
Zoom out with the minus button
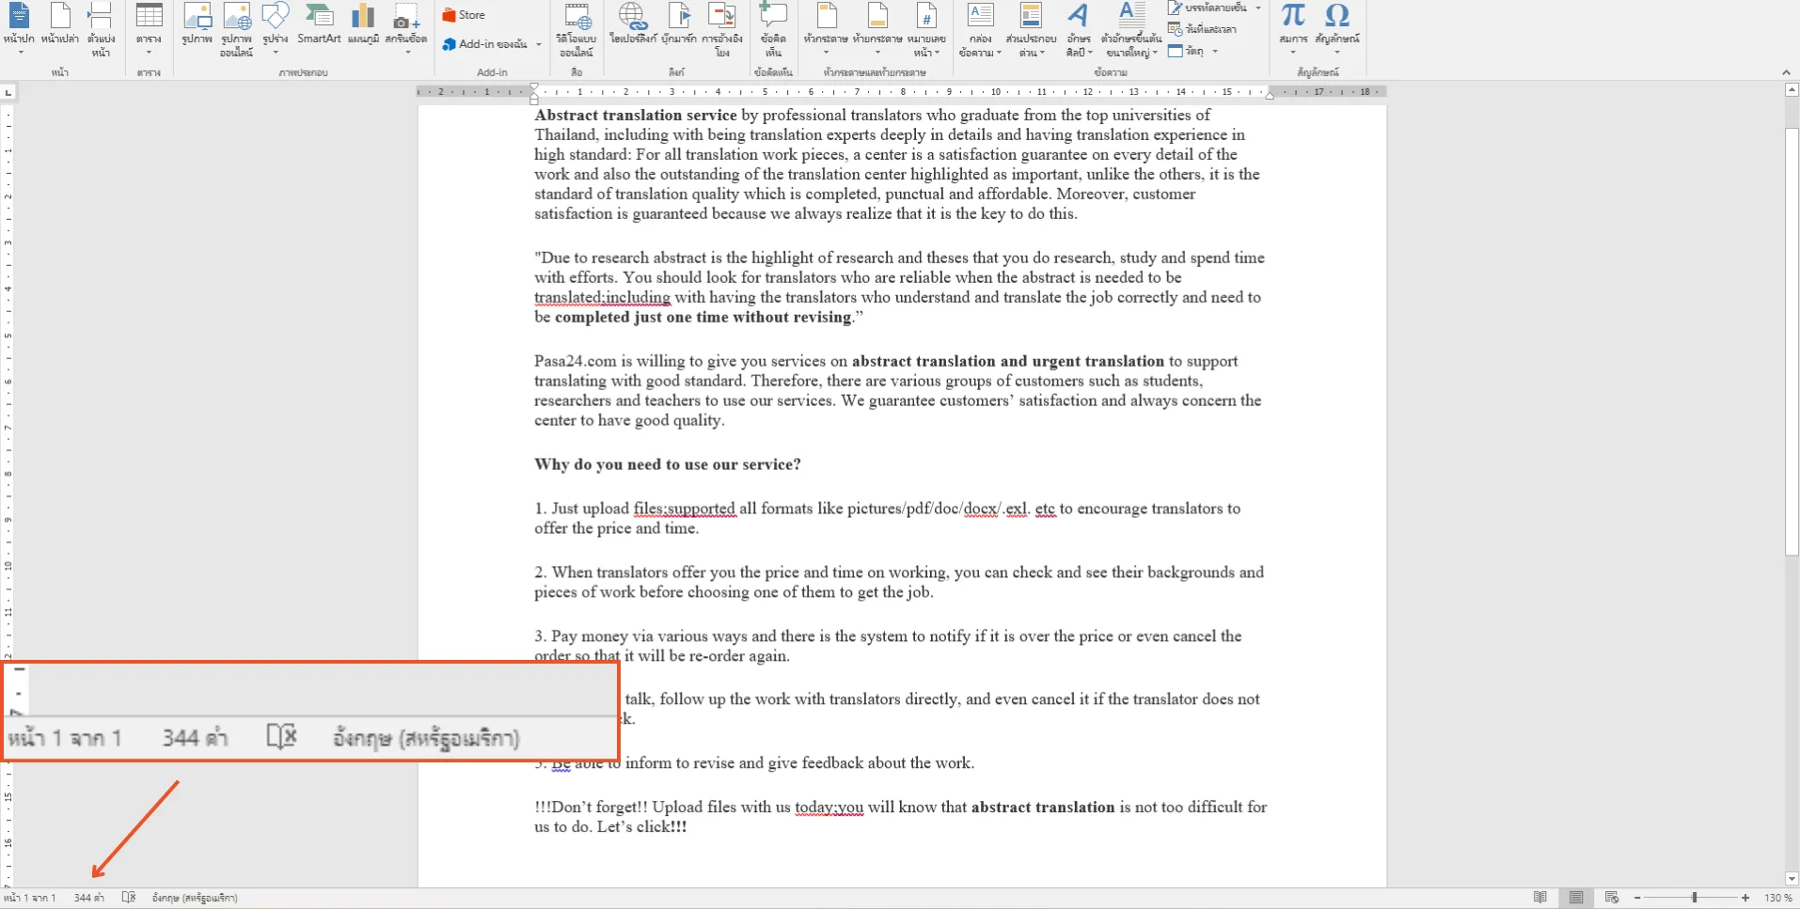(1637, 898)
